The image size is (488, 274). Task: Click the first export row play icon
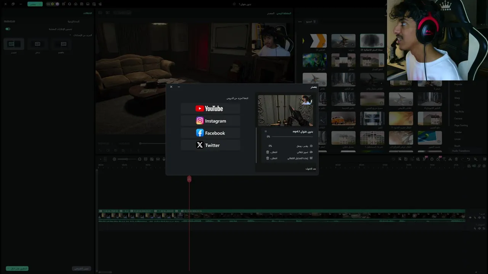click(311, 146)
